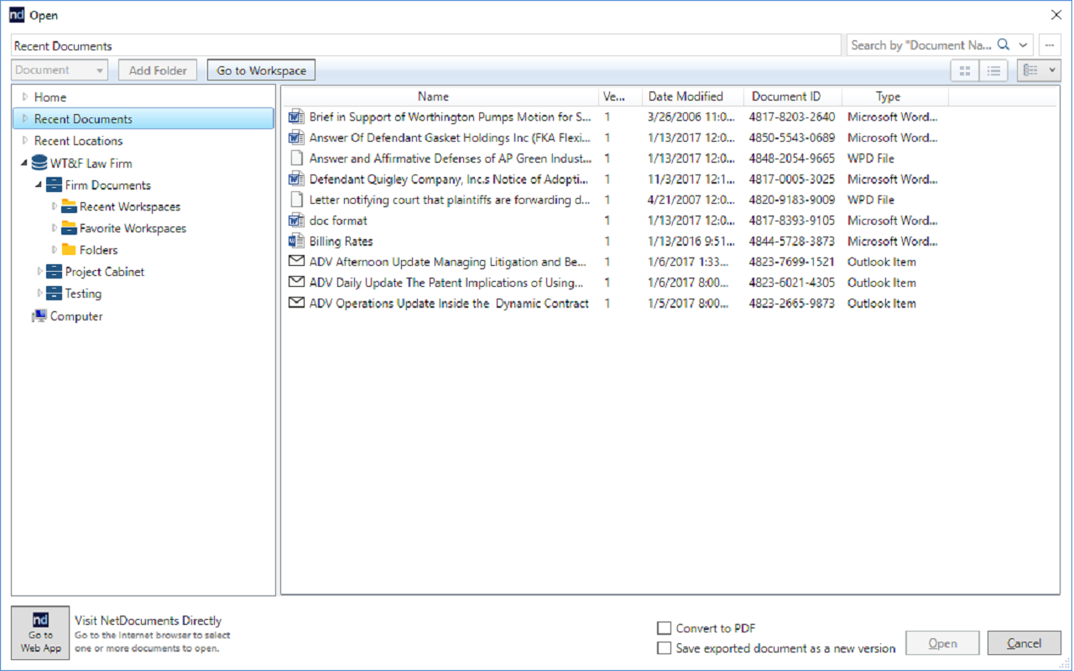
Task: Enable the Convert to PDF checkbox
Action: pyautogui.click(x=664, y=627)
